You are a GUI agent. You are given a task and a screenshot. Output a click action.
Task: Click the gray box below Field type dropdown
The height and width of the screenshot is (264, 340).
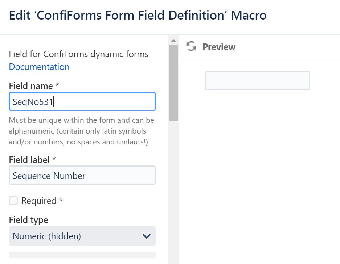[x=82, y=255]
